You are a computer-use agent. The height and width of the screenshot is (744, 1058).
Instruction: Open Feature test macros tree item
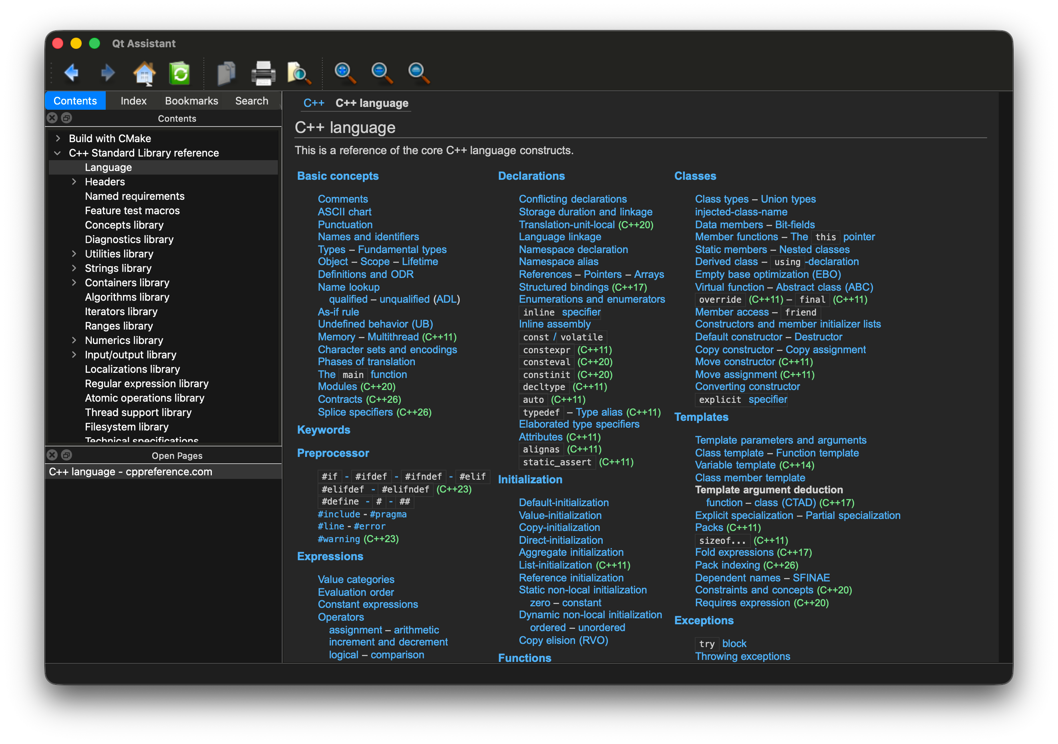point(132,211)
